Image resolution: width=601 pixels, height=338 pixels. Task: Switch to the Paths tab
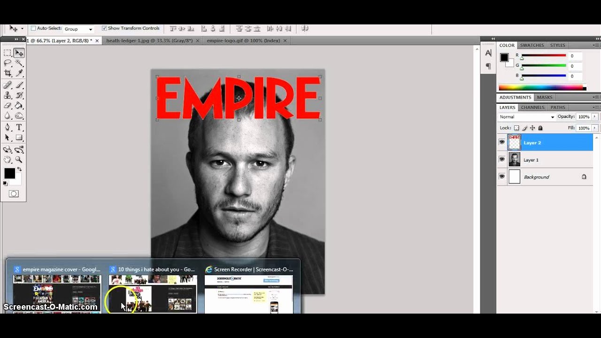click(x=558, y=108)
